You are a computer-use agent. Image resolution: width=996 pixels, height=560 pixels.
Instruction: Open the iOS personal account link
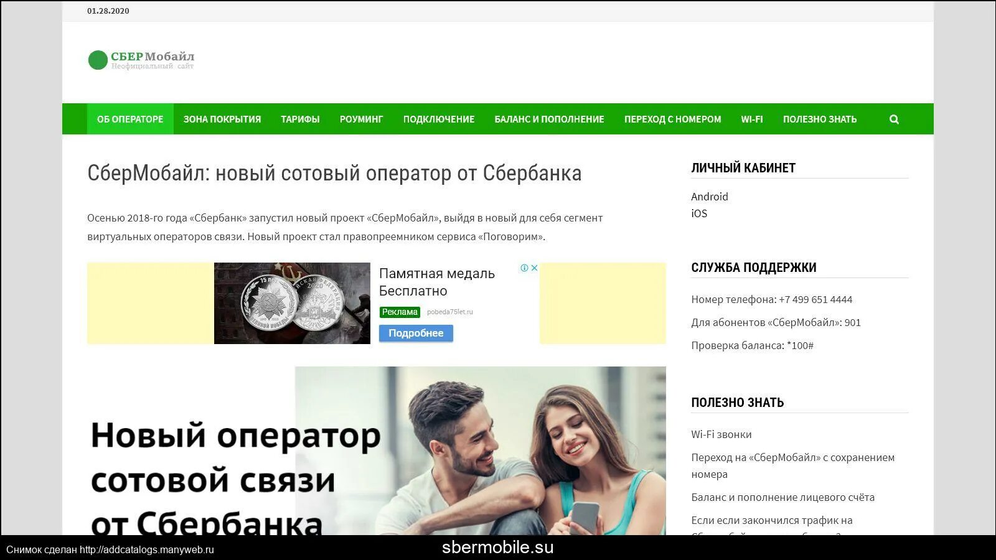pyautogui.click(x=699, y=213)
